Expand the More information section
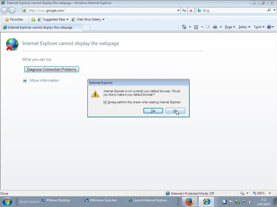 coord(41,80)
